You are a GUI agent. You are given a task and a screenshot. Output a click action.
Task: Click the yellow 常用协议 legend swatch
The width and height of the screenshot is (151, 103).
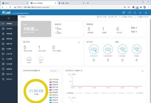50,95
